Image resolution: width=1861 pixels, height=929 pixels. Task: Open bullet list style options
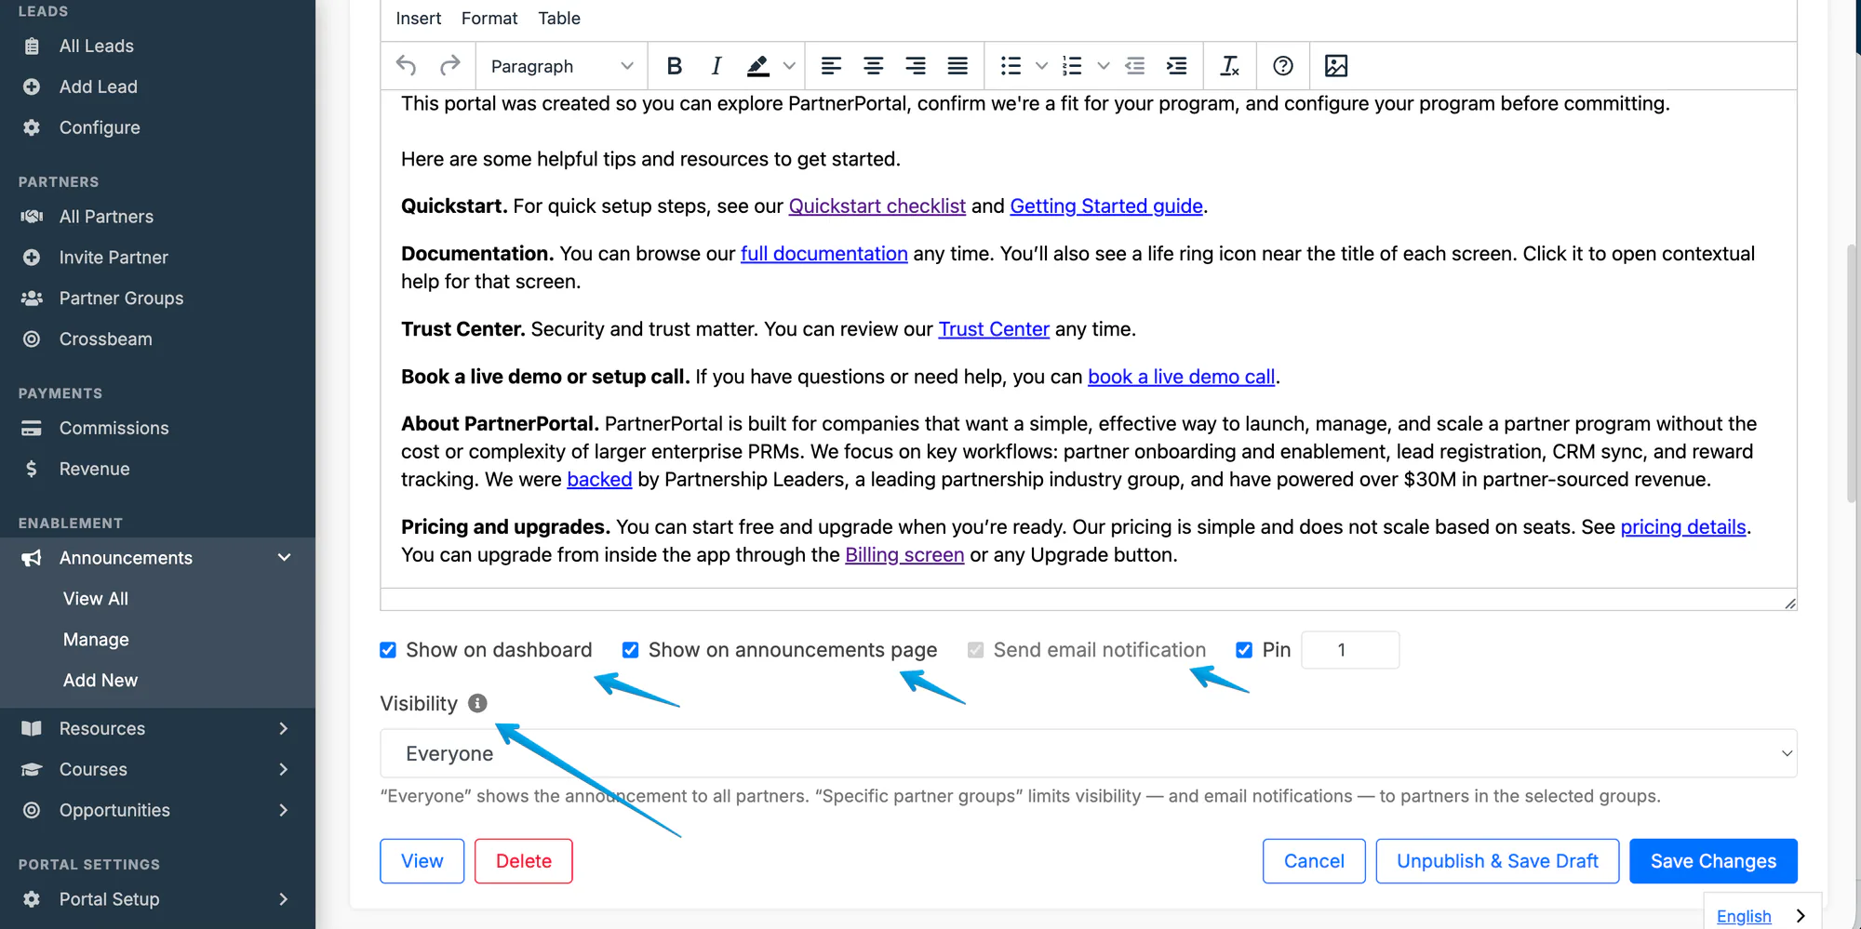[x=1041, y=66]
